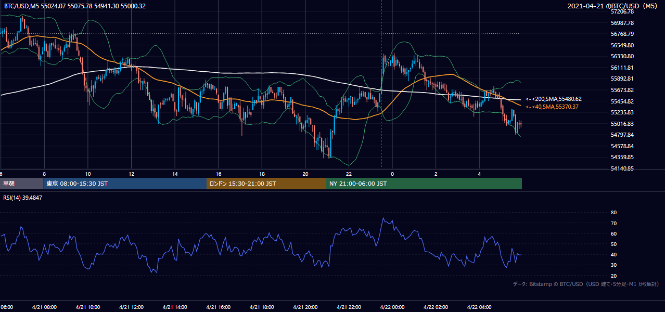Click the 4/21 10:00 time label
The width and height of the screenshot is (665, 312).
point(88,307)
